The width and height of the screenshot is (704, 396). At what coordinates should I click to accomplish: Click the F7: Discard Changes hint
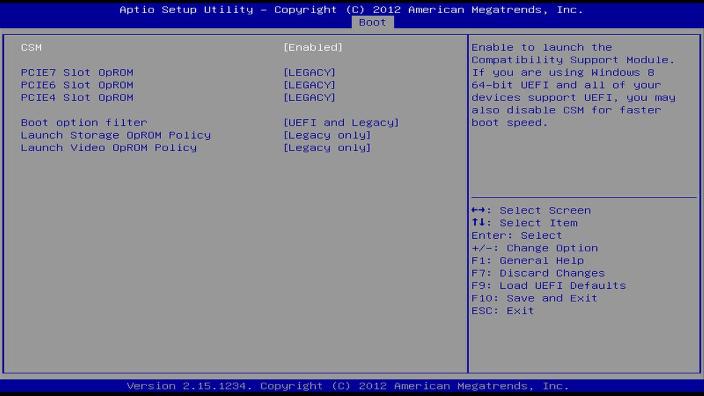pos(538,273)
